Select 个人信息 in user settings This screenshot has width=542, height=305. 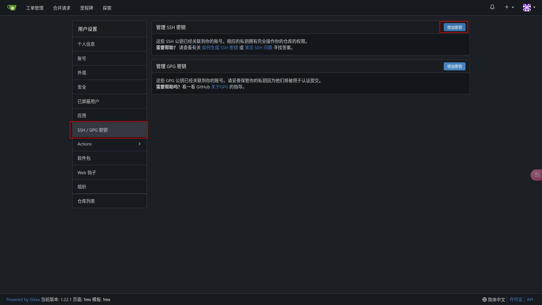110,44
